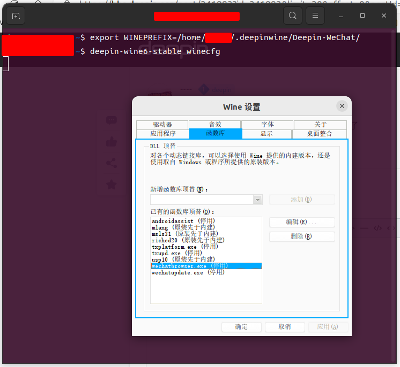This screenshot has height=367, width=400.
Task: Click the 应用 (A) button
Action: click(328, 327)
